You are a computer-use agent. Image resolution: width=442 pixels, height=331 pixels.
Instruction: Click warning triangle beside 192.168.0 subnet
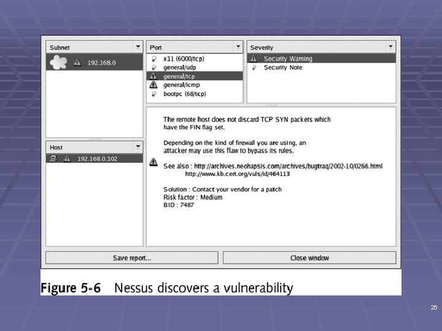[x=77, y=63]
